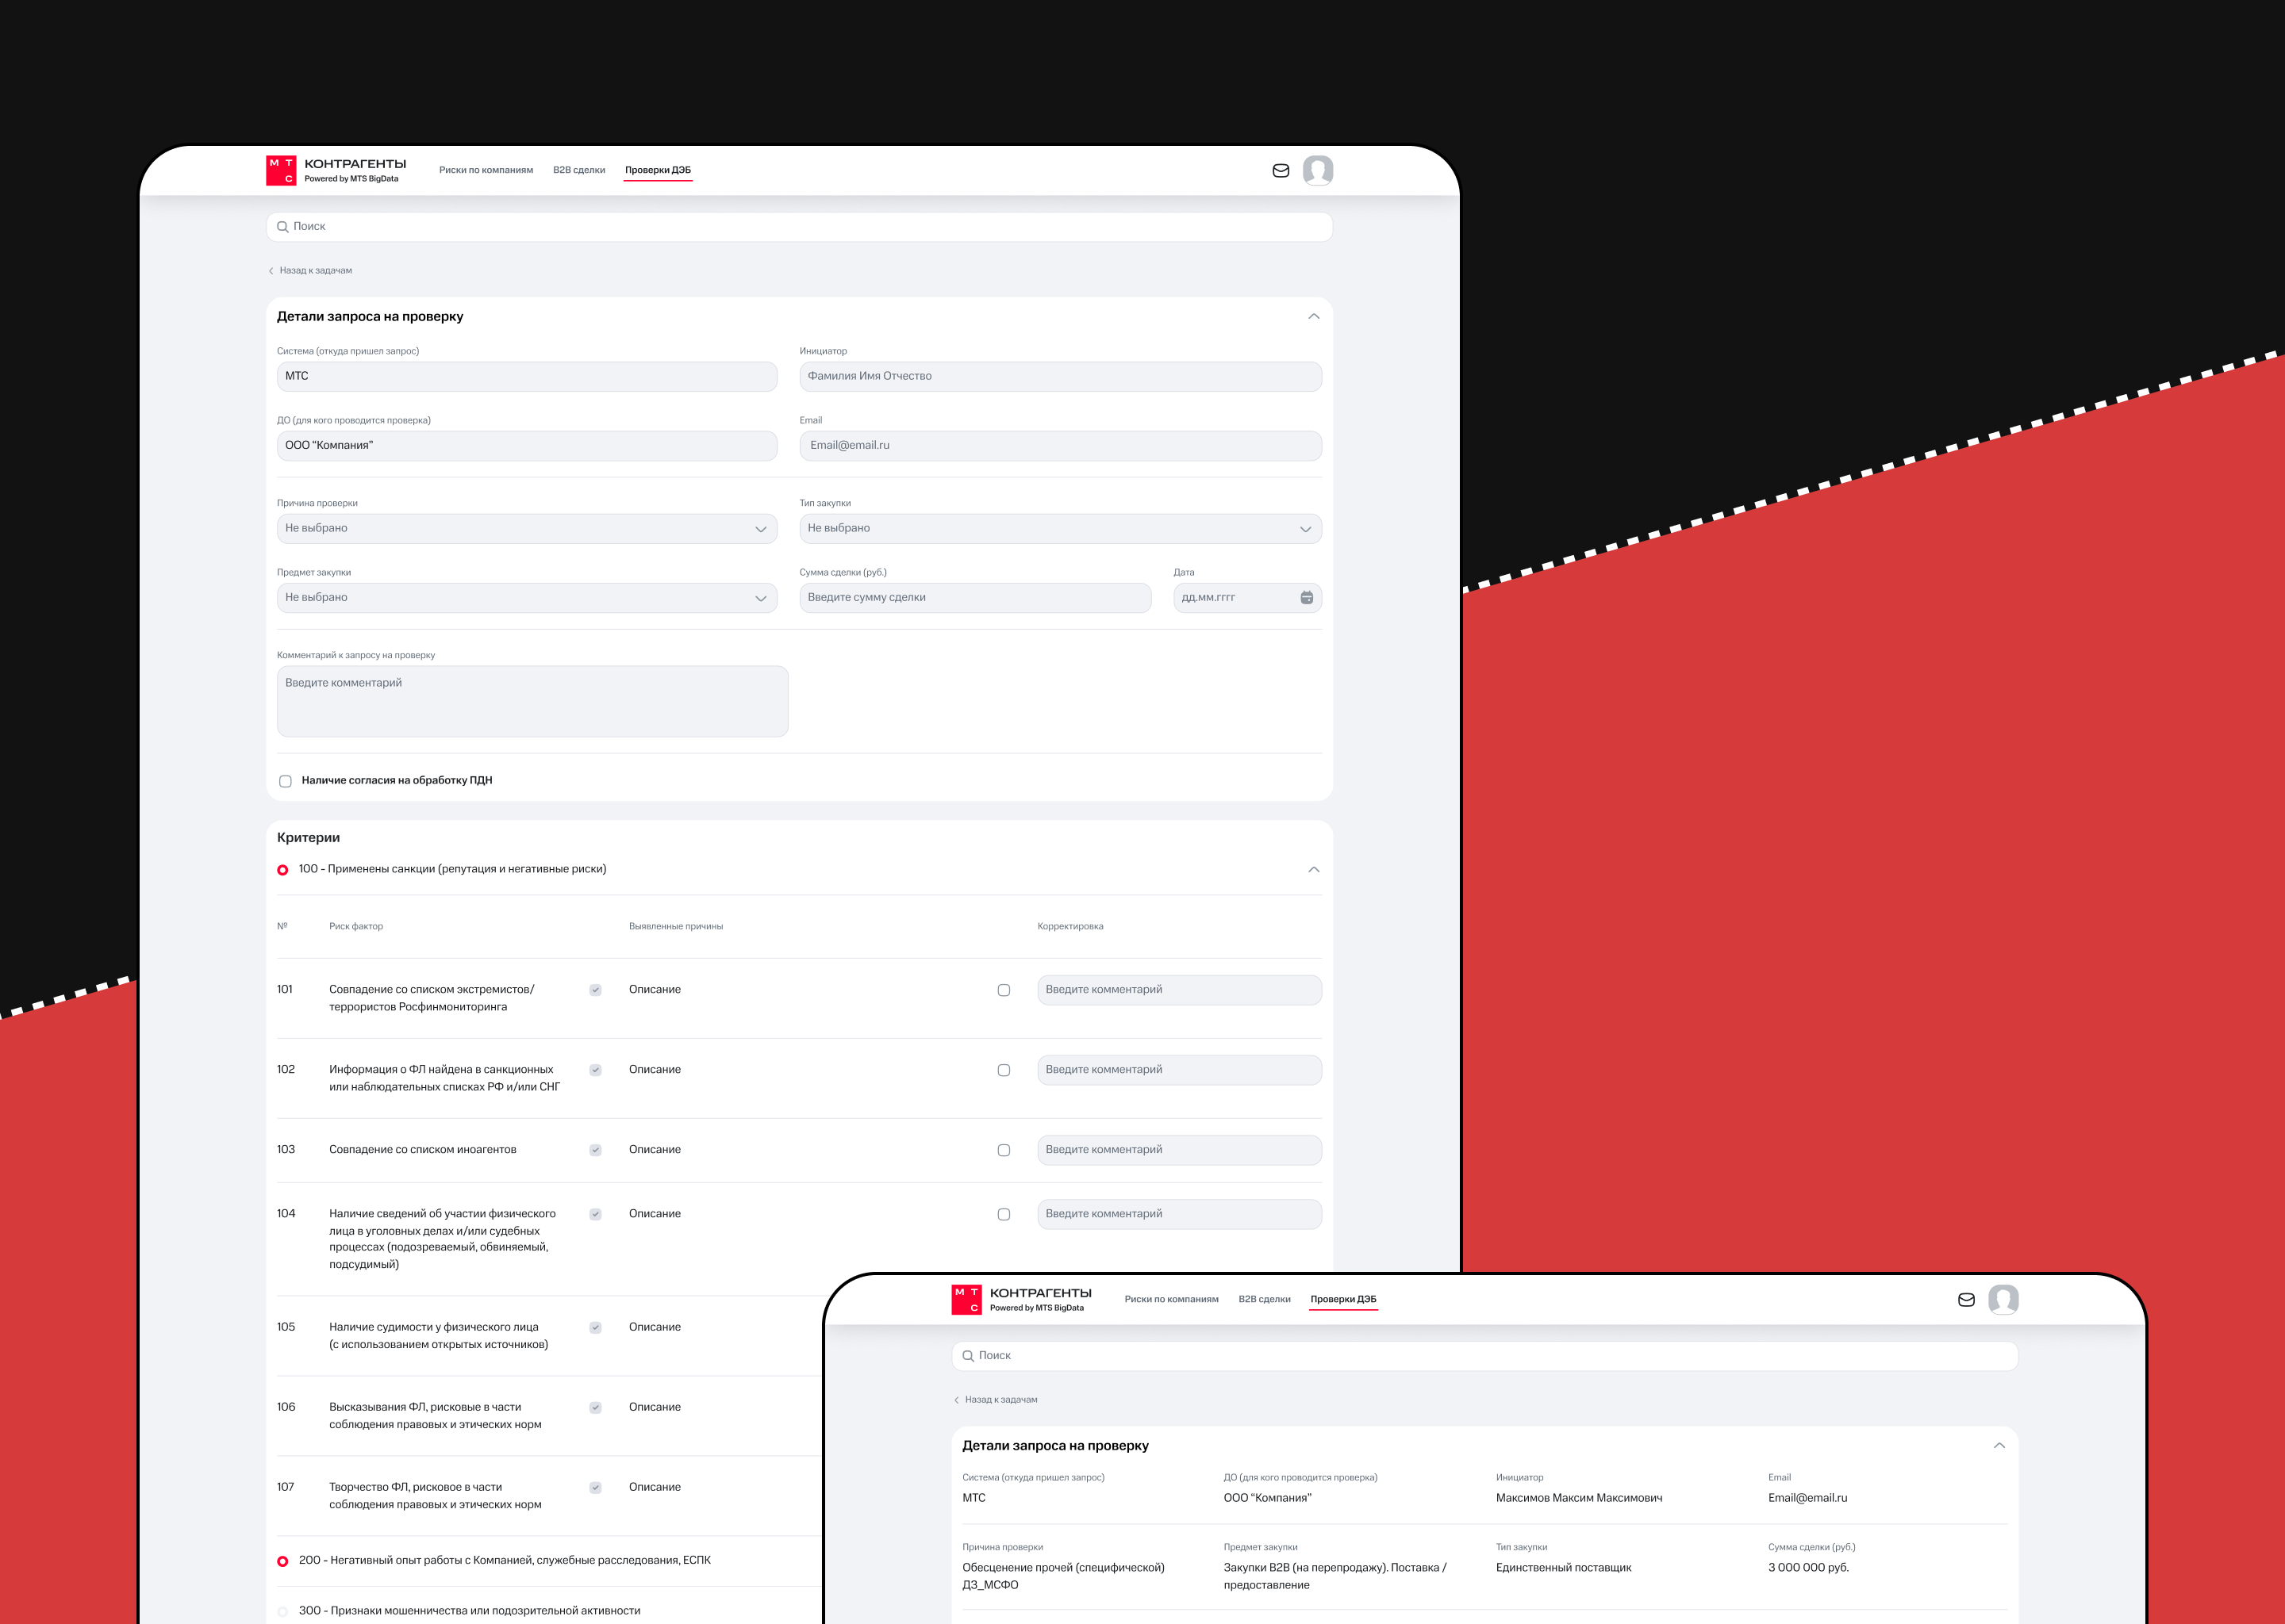Click the Сумма сделки input field
The height and width of the screenshot is (1624, 2285).
tap(974, 598)
